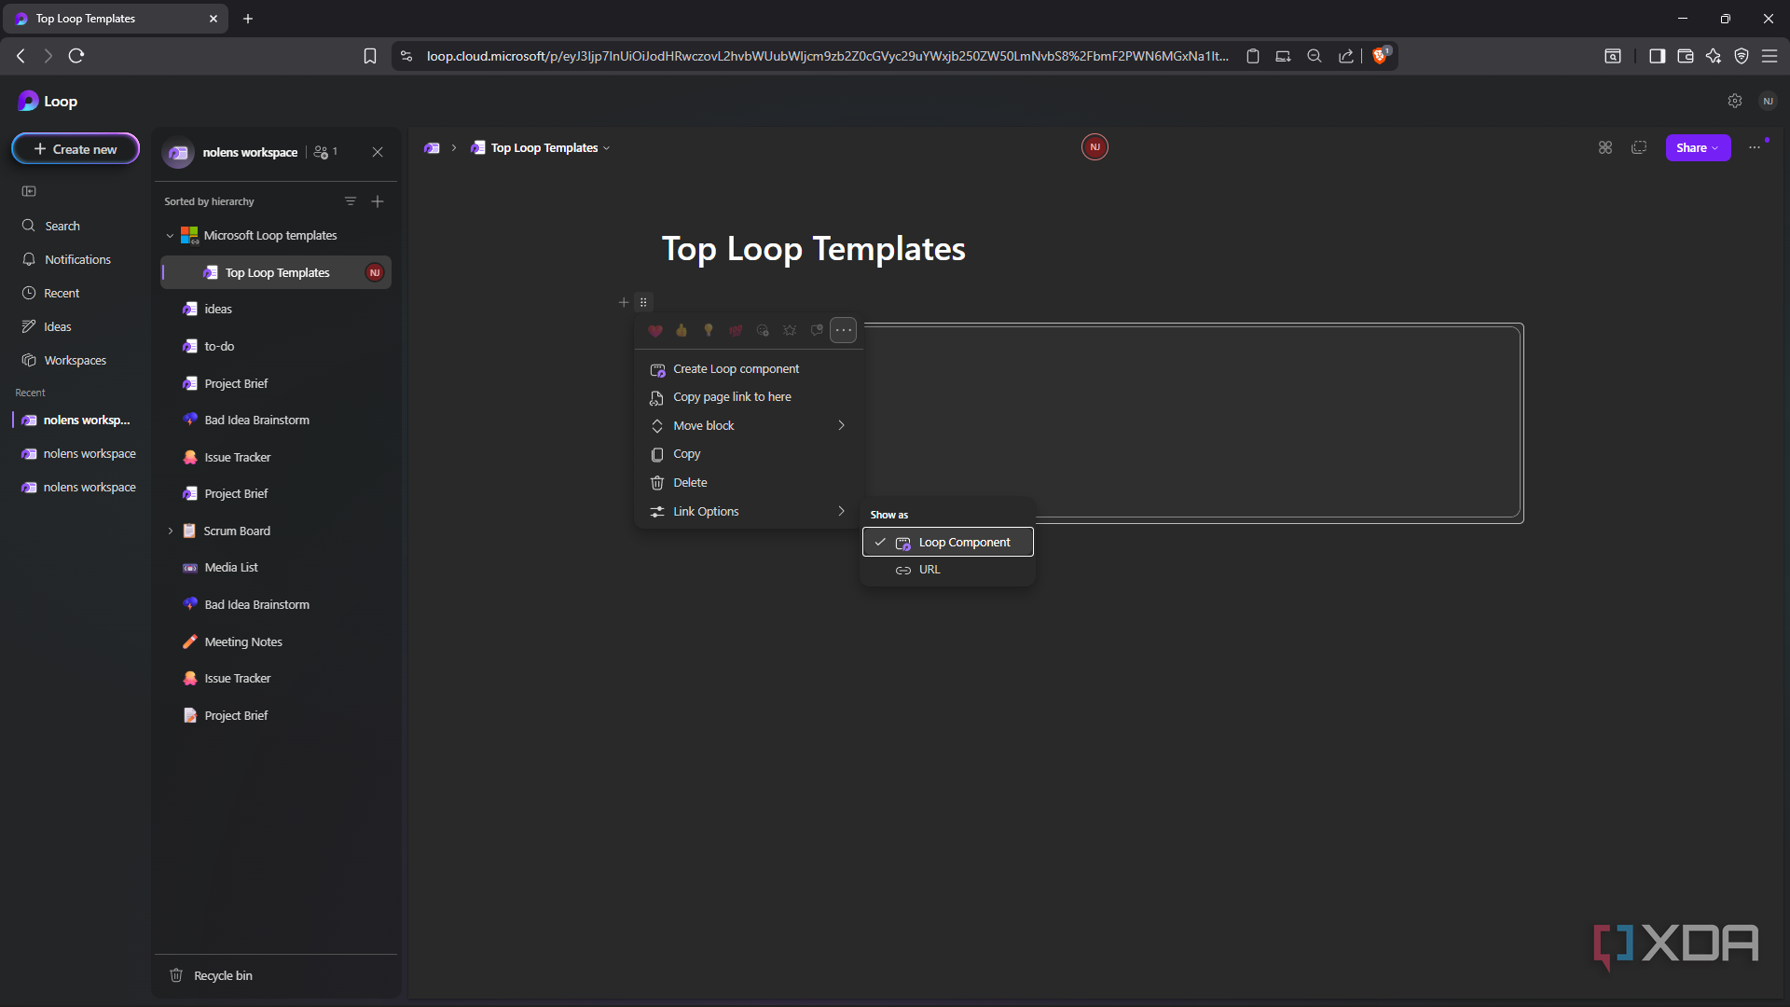Viewport: 1790px width, 1007px height.
Task: Open the add reaction emoji picker
Action: click(x=763, y=330)
